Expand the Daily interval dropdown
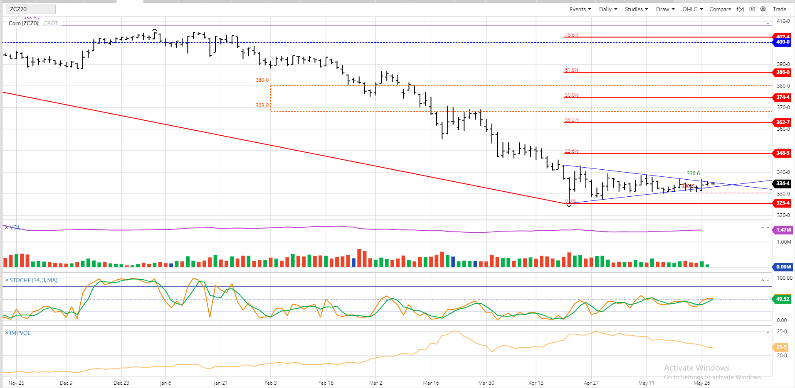 [608, 9]
